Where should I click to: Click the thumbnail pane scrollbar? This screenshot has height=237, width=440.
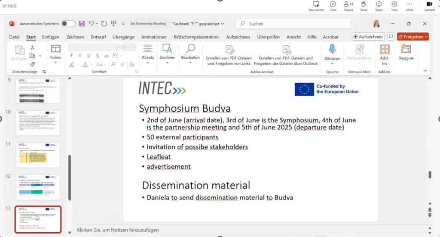(70, 178)
